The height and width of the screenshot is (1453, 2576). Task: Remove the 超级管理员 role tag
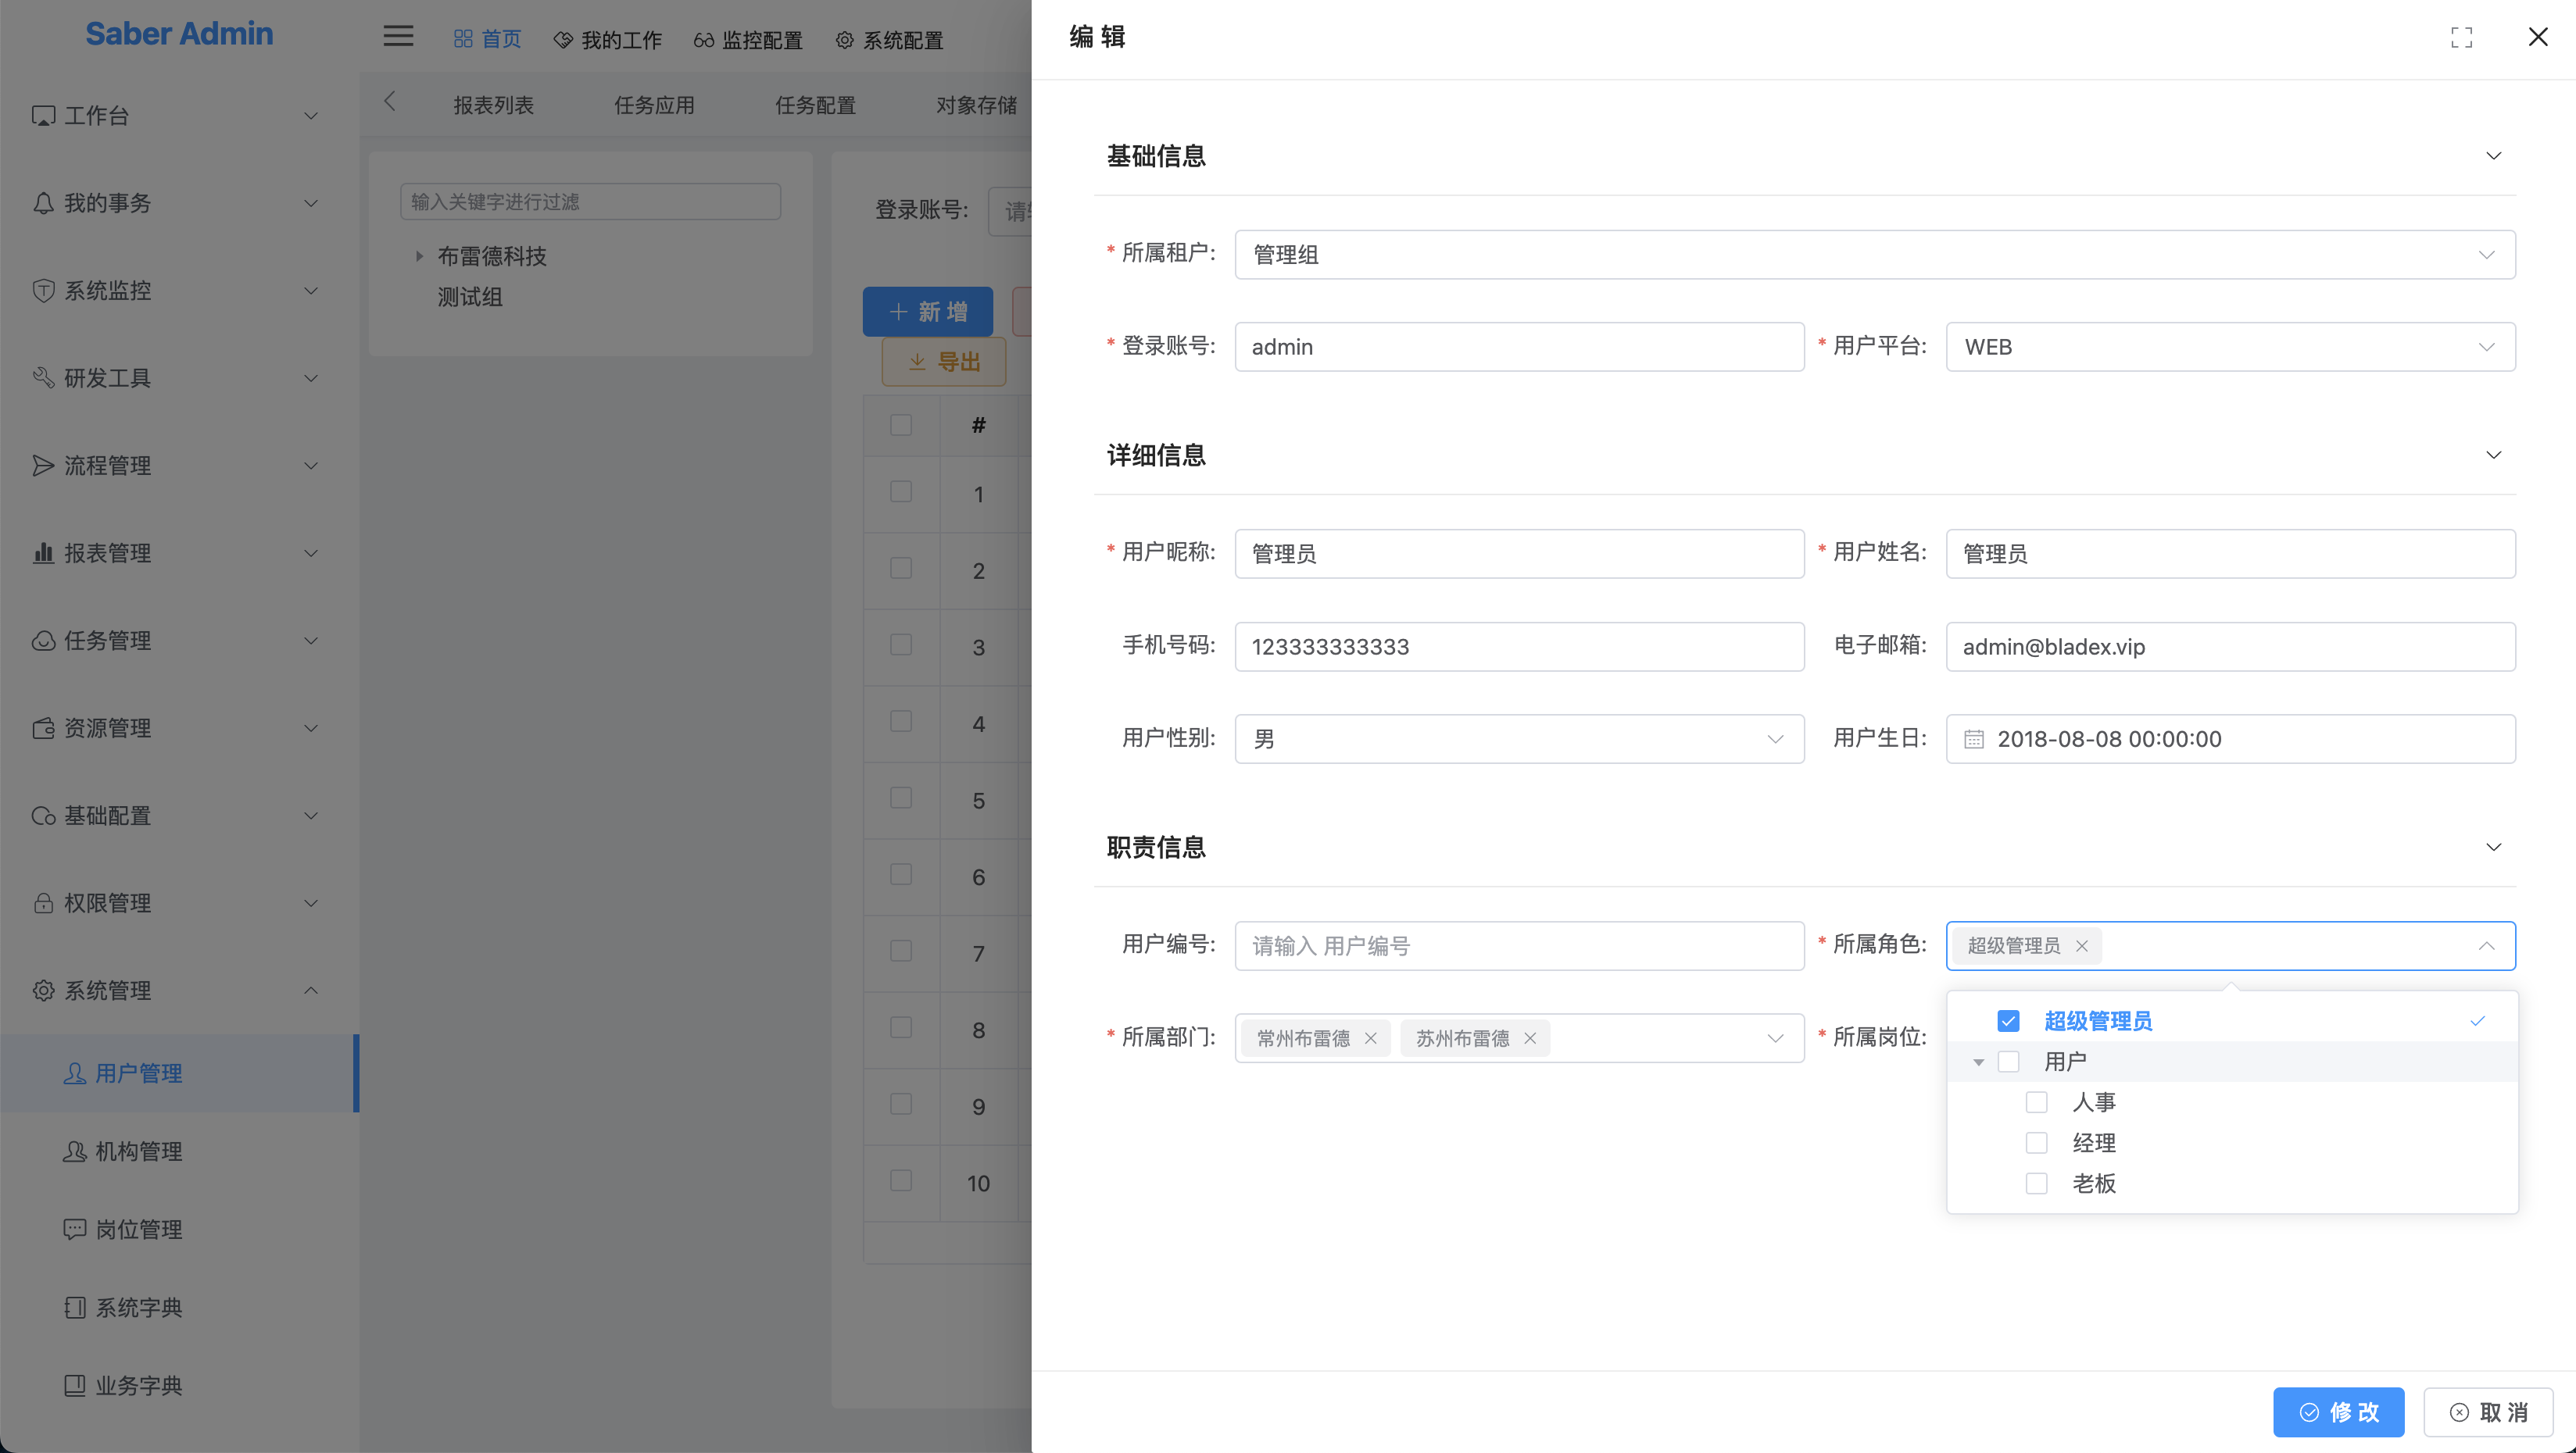(2081, 945)
